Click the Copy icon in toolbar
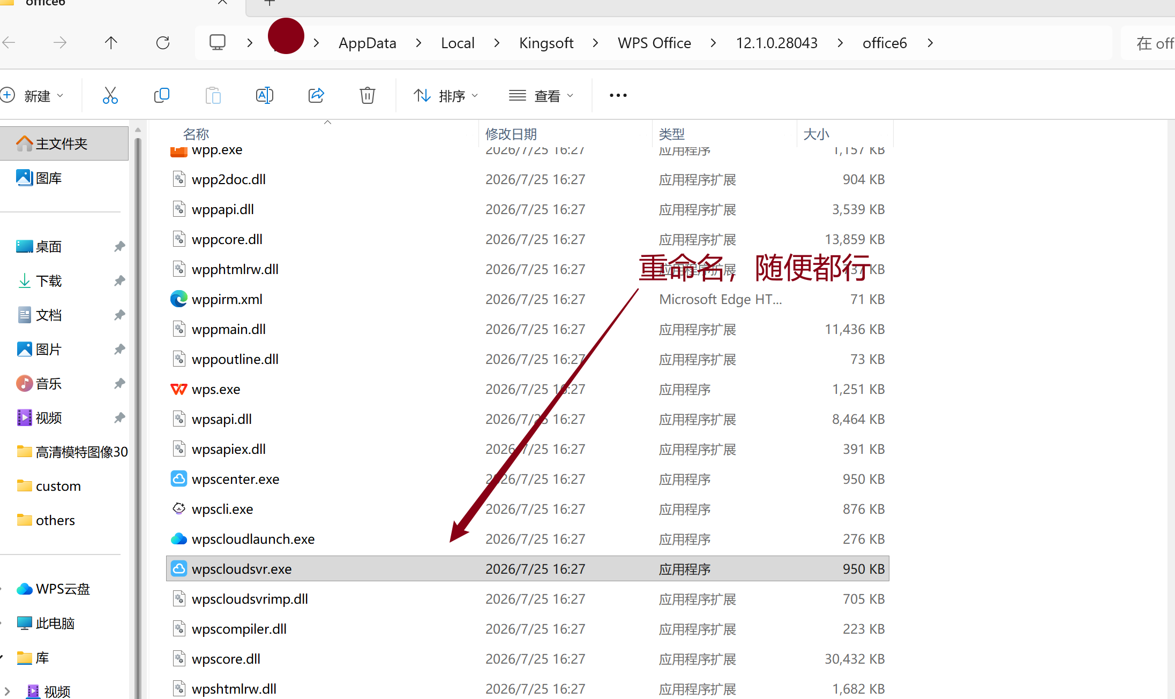 click(x=161, y=95)
